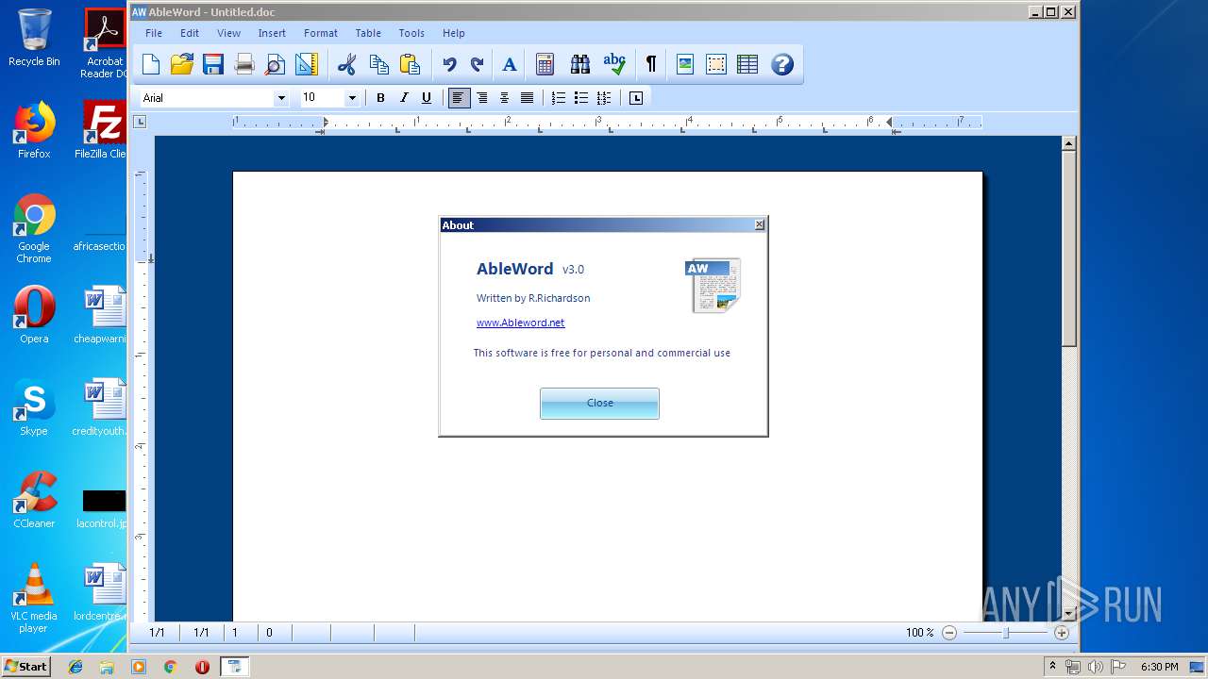Open the View menu

click(x=229, y=33)
